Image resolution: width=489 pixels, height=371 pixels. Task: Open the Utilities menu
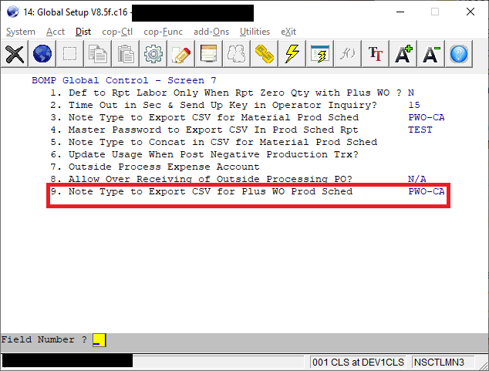[255, 32]
